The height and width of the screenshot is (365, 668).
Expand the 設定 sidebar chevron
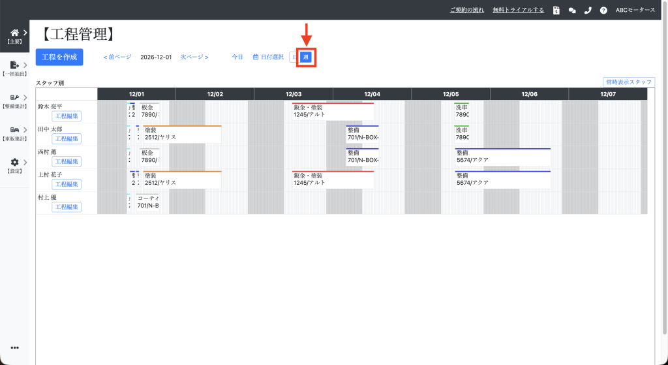tap(25, 162)
